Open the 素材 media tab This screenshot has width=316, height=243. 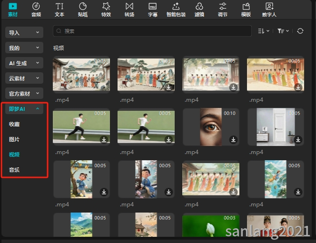click(13, 10)
